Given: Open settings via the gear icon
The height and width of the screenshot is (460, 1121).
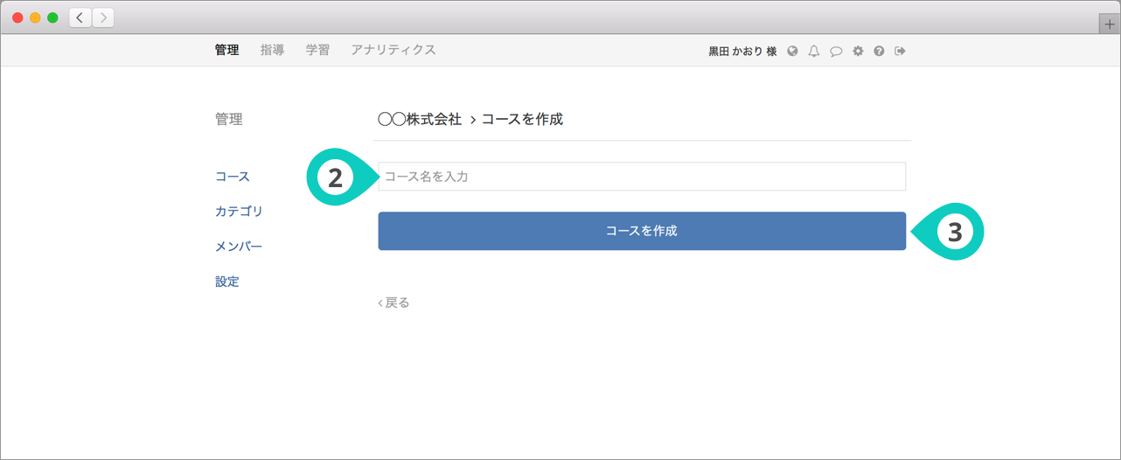Looking at the screenshot, I should coord(858,51).
